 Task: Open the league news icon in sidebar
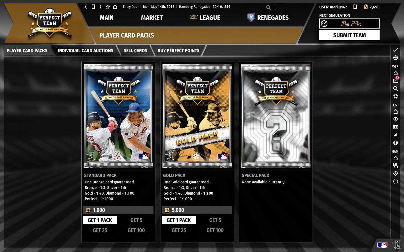pos(396,127)
